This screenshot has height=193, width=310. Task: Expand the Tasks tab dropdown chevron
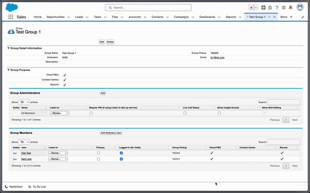(105, 17)
